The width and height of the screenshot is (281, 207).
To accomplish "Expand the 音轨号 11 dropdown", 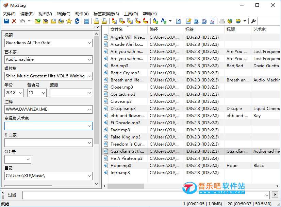I will tap(44, 93).
